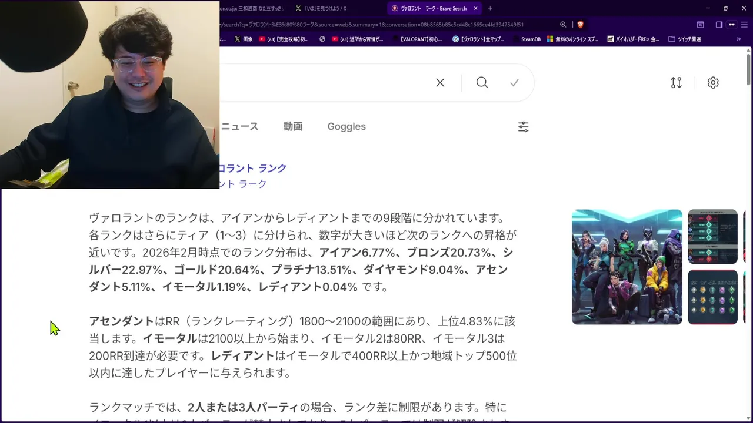Open a new browser tab with plus
Viewport: 753px width, 423px height.
[x=490, y=8]
